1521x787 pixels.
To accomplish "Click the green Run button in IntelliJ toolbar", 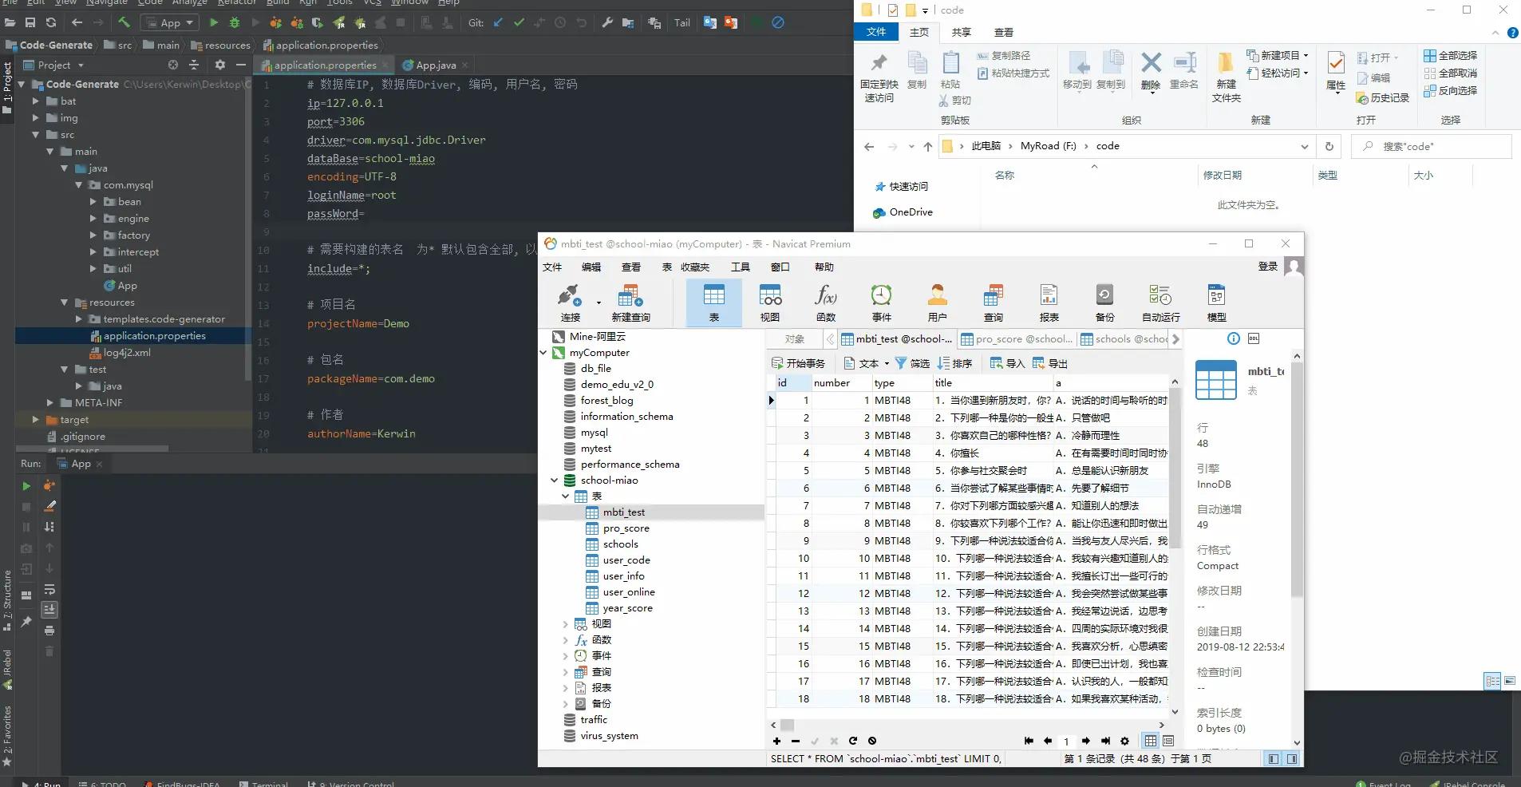I will coord(213,23).
